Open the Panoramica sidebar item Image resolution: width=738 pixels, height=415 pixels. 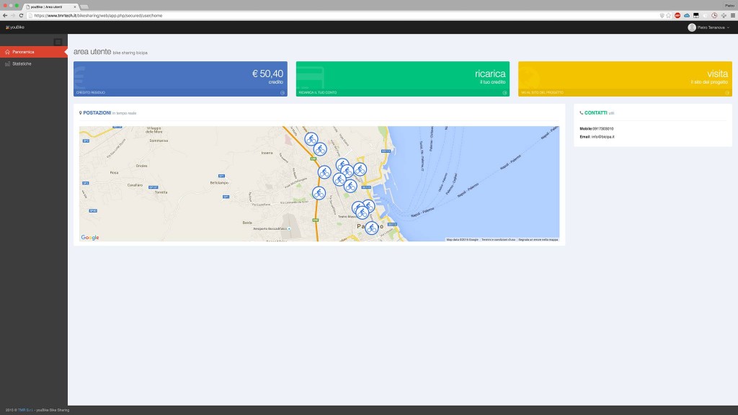[x=23, y=52]
